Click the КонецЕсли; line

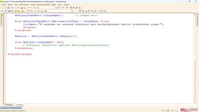click(23, 30)
